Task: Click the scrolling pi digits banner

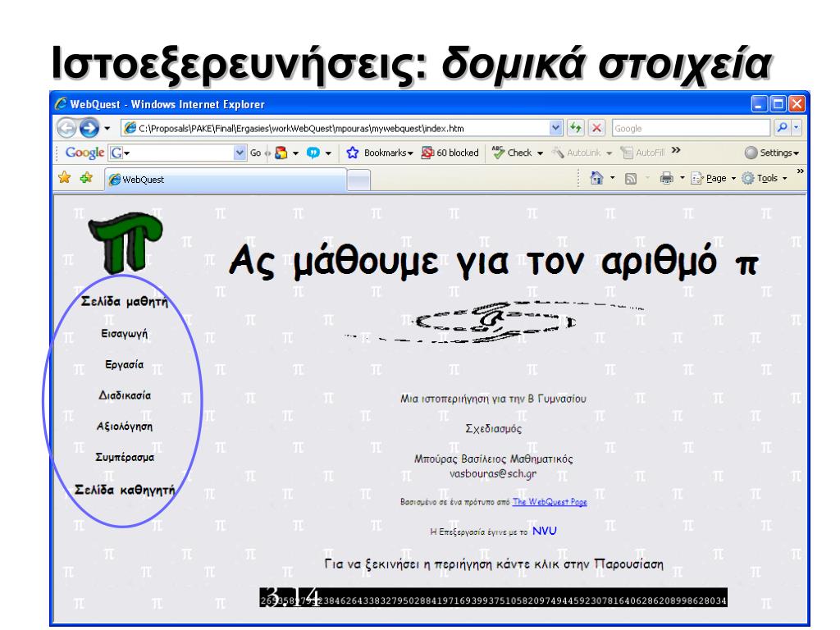Action: click(x=493, y=598)
